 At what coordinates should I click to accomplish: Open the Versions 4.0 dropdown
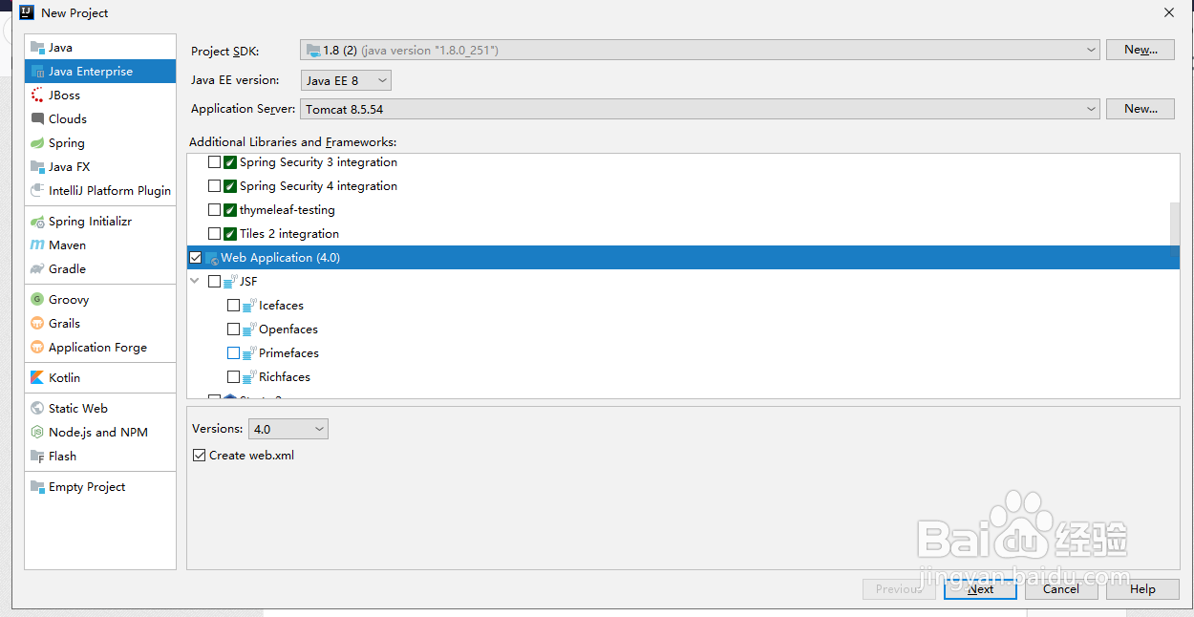pyautogui.click(x=288, y=430)
